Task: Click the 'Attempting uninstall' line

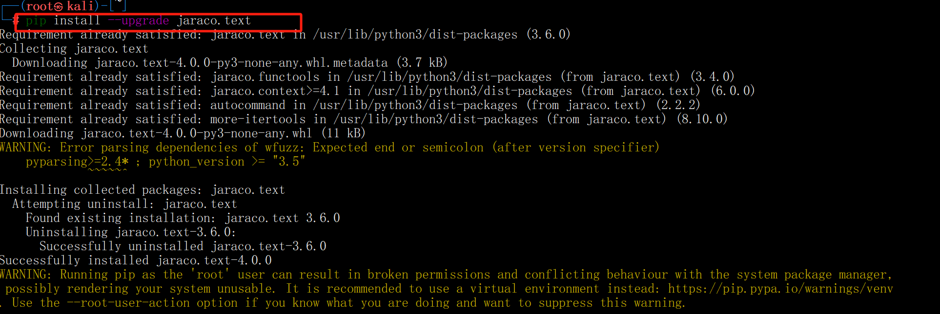Action: pyautogui.click(x=124, y=204)
